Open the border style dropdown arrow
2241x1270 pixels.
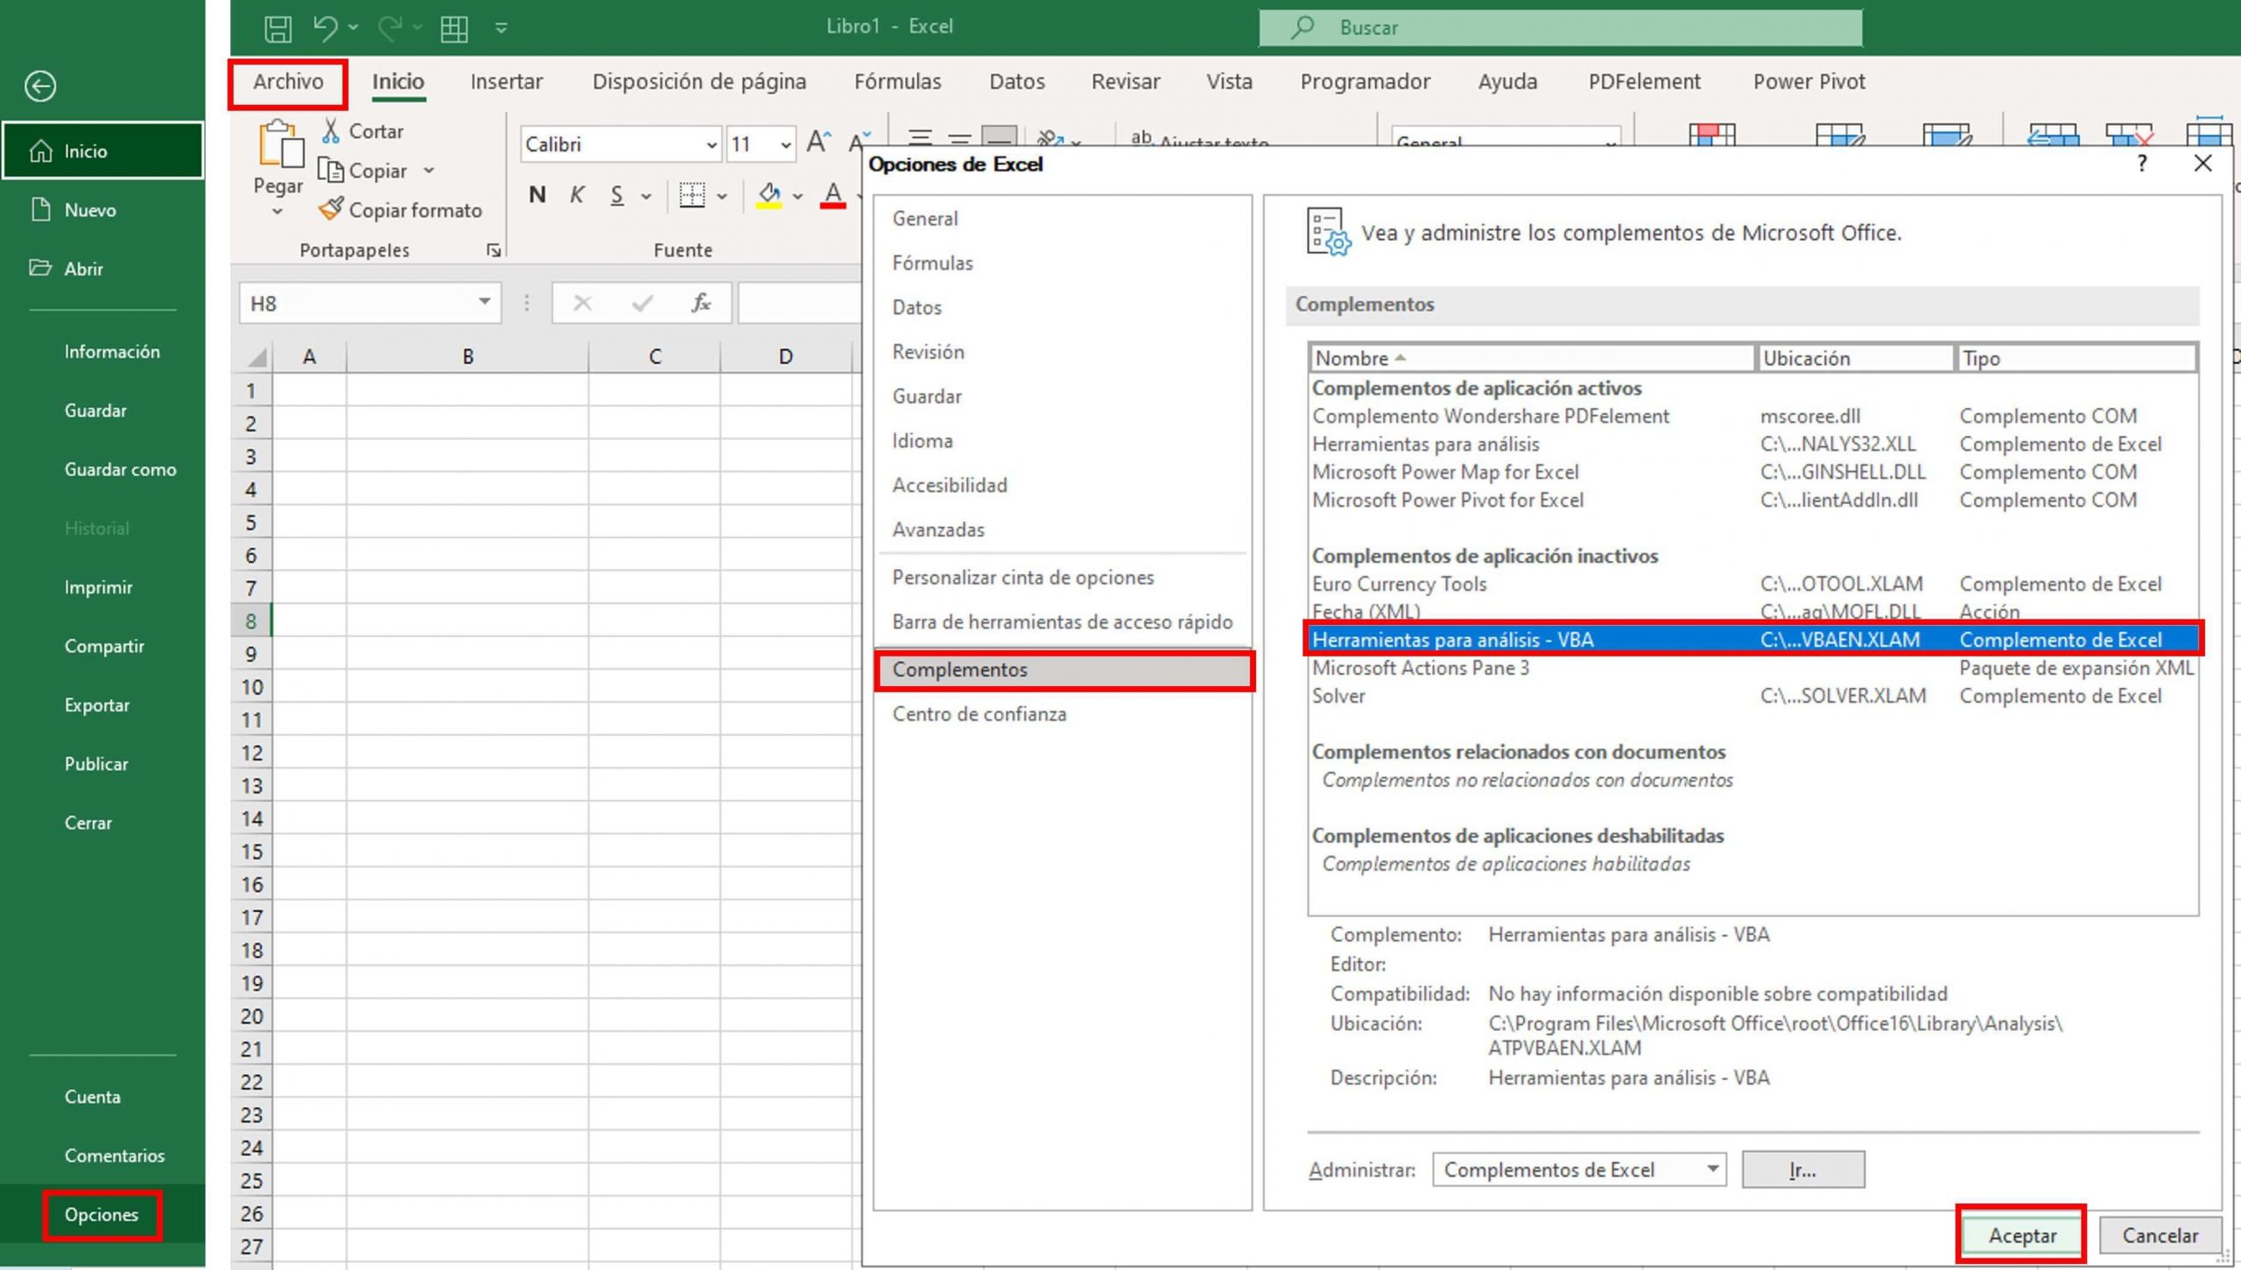coord(721,194)
